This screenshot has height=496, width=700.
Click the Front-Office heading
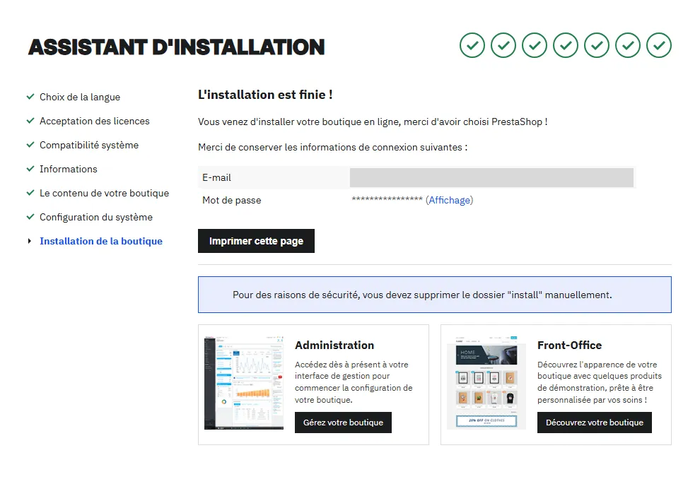tap(570, 346)
